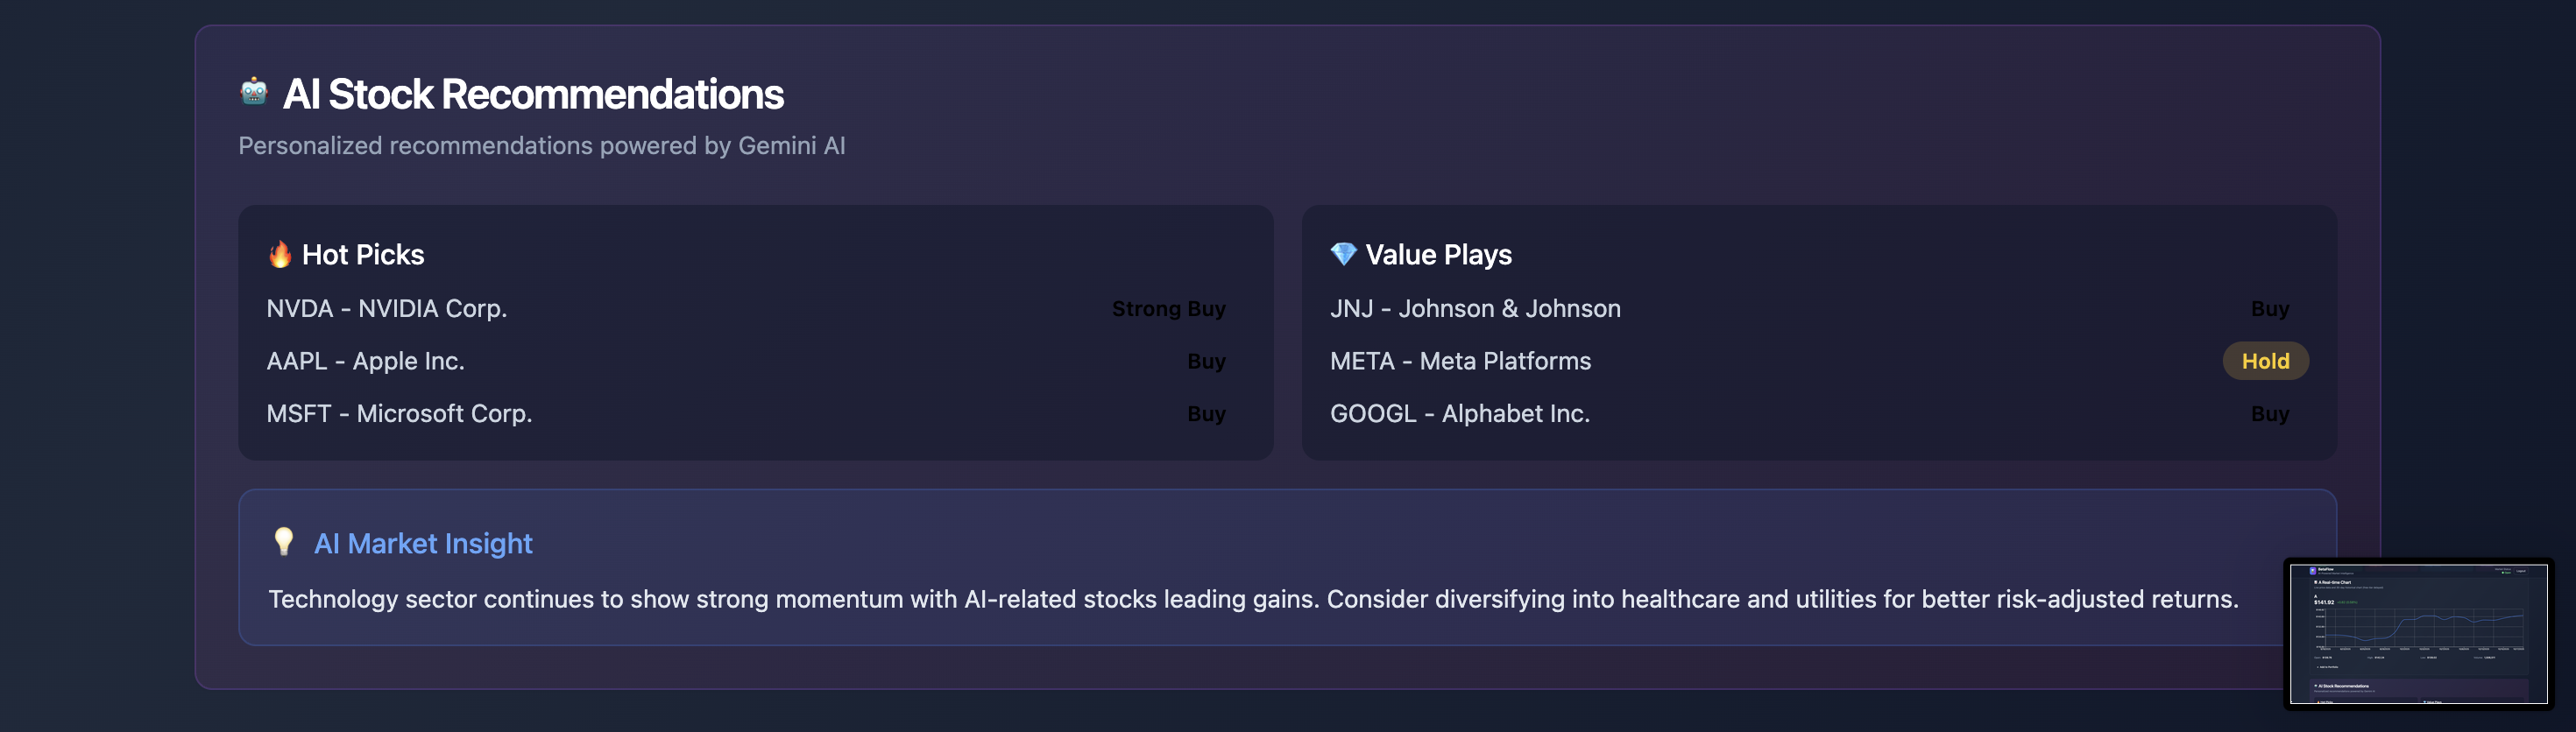Click the robot icon beside AI Stock Recommendations
The height and width of the screenshot is (732, 2576).
[254, 92]
